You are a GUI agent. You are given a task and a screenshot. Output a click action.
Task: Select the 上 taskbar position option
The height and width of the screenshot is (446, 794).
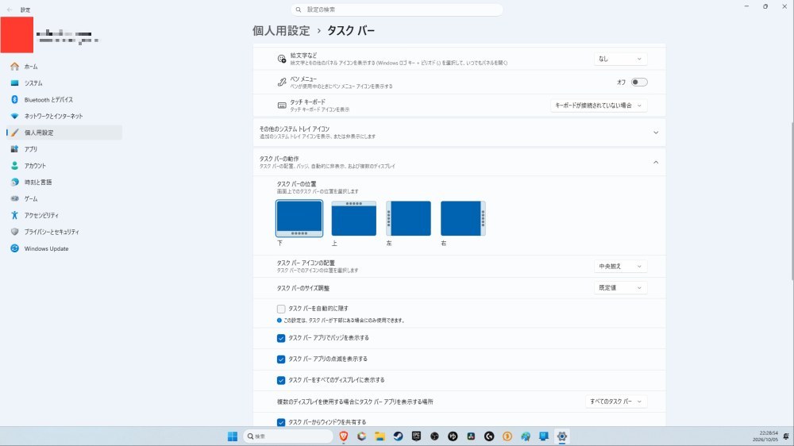point(354,218)
